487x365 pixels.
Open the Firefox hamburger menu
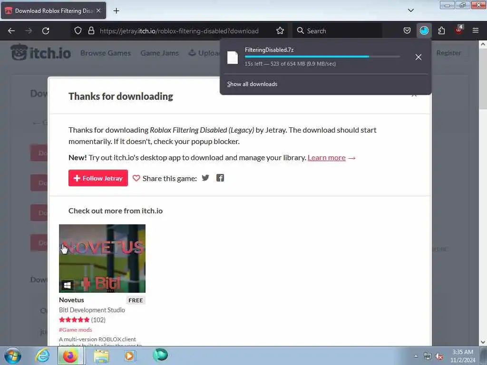tap(475, 30)
